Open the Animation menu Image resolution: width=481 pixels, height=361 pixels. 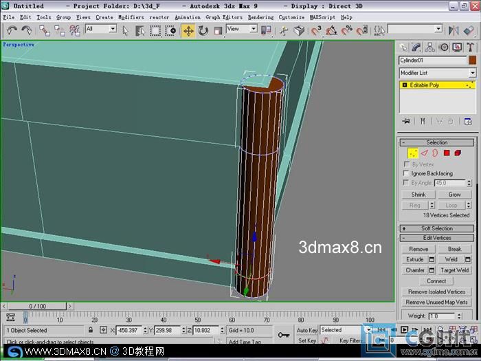pos(188,17)
